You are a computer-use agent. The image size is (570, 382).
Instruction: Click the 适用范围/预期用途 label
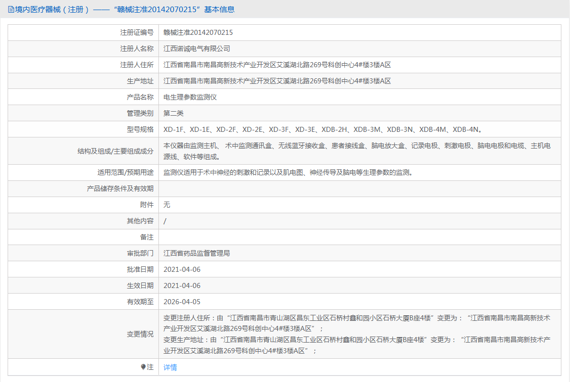pos(126,173)
